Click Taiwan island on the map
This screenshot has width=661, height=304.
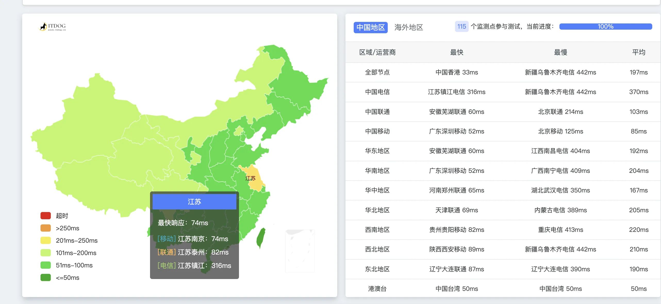click(261, 238)
